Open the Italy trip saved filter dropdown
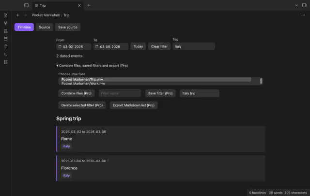Screen dimensions: 310x196 [200, 93]
